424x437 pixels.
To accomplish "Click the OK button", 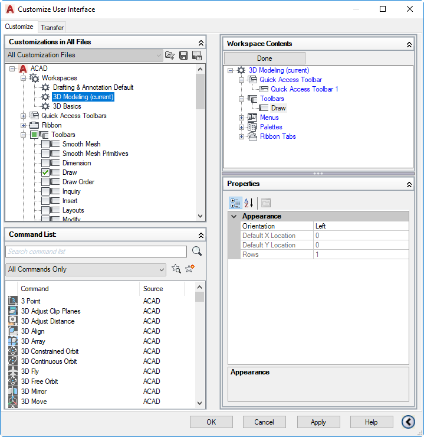I will pyautogui.click(x=211, y=422).
